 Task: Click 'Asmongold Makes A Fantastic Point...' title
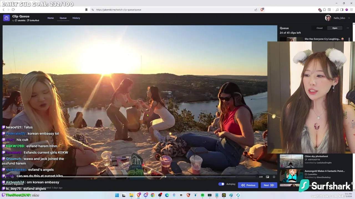324,171
